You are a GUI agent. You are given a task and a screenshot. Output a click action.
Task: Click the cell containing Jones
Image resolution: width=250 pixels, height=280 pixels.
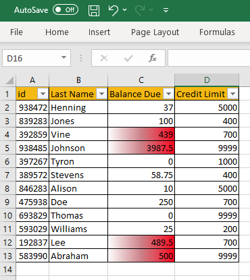point(78,121)
